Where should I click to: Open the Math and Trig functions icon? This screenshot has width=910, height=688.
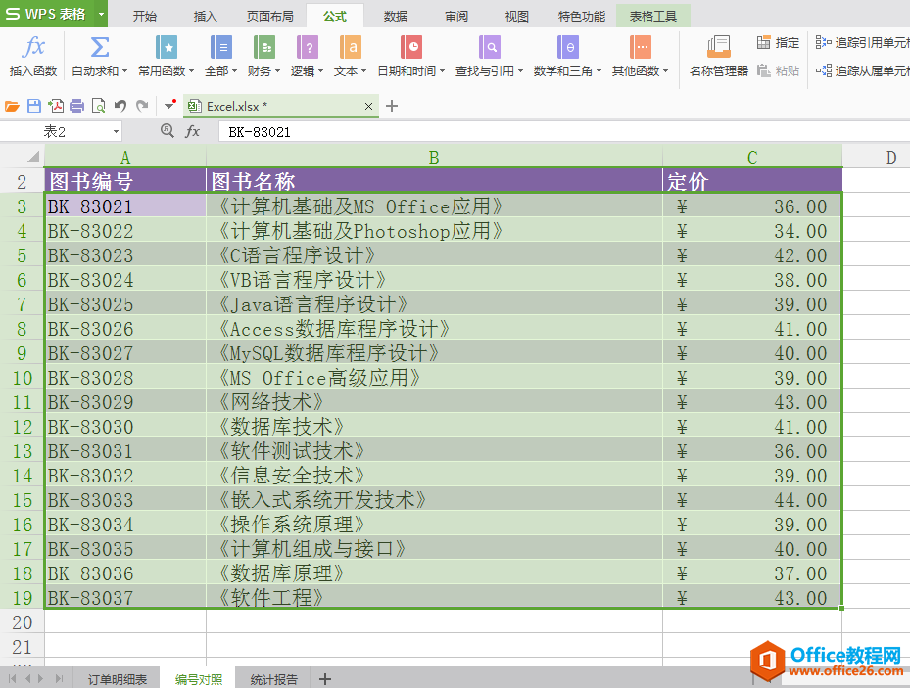click(x=567, y=48)
